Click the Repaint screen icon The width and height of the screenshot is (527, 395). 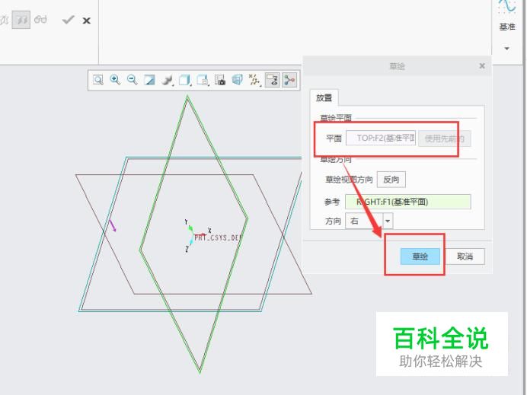[149, 80]
